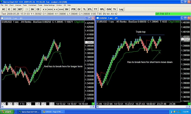
Task: Open the Help menu
Action: [x=69, y=5]
